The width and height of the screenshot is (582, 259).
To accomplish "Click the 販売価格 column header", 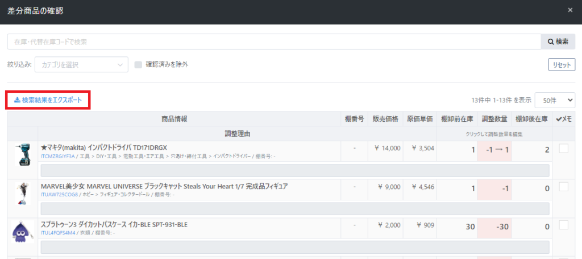I will (386, 119).
